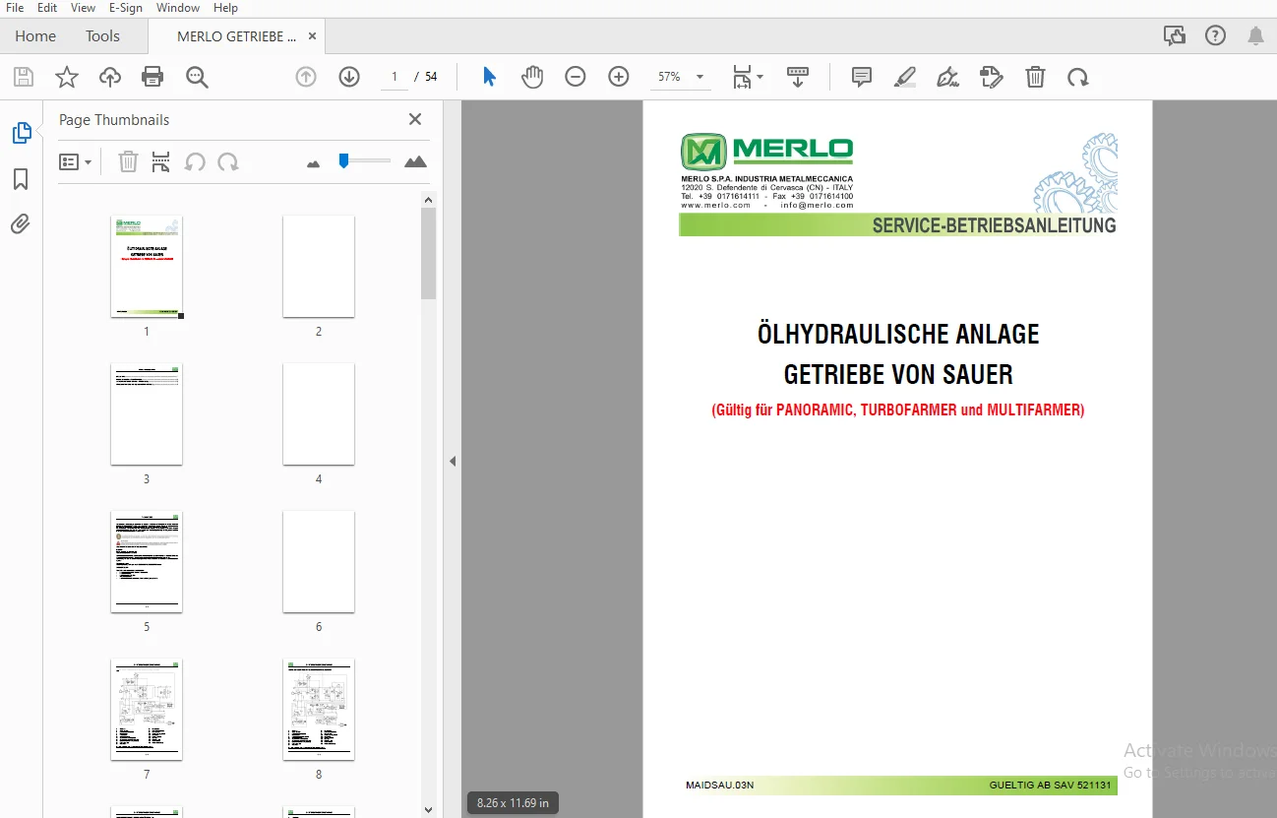Screen dimensions: 1277x818
Task: Select the MERLO GETRIEBE document tab
Action: pos(236,36)
